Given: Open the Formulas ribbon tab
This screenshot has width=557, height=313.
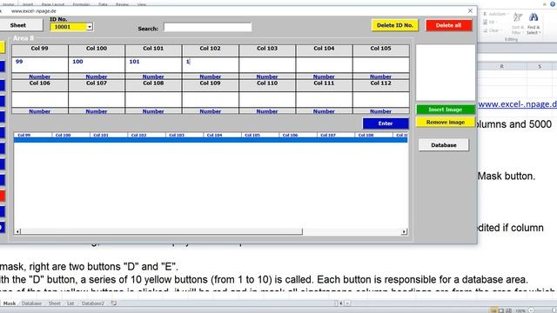Looking at the screenshot, I should tap(81, 4).
